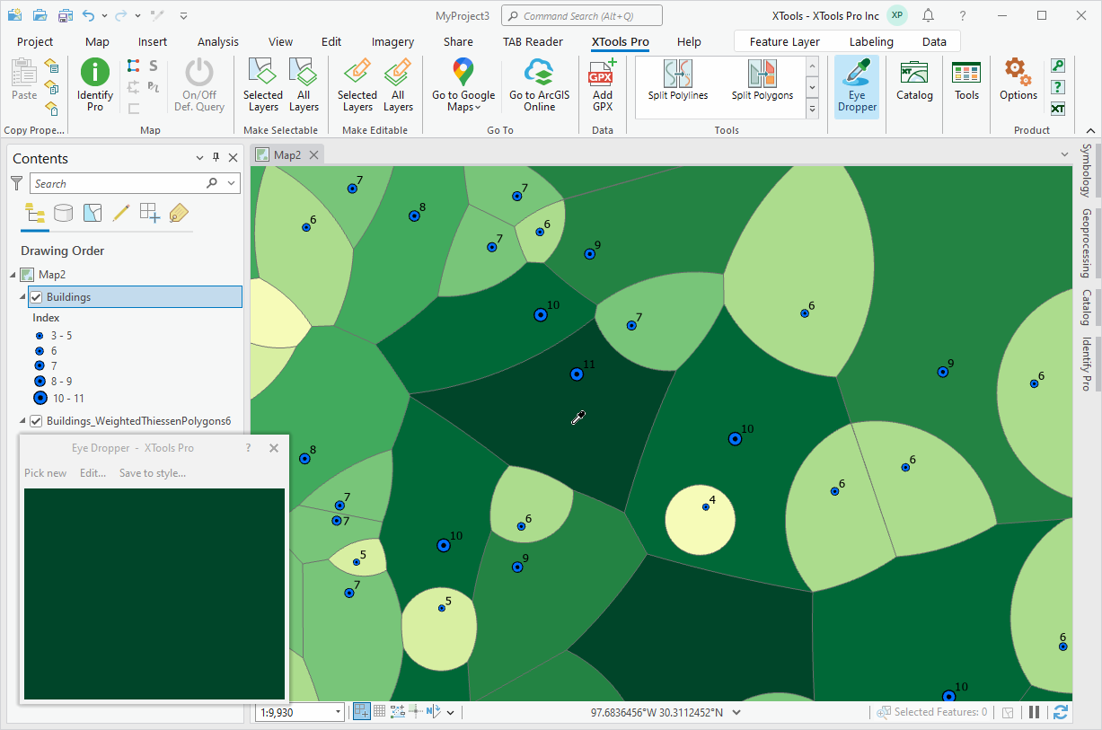Activate the Identify Pro tool
The height and width of the screenshot is (730, 1102).
95,85
